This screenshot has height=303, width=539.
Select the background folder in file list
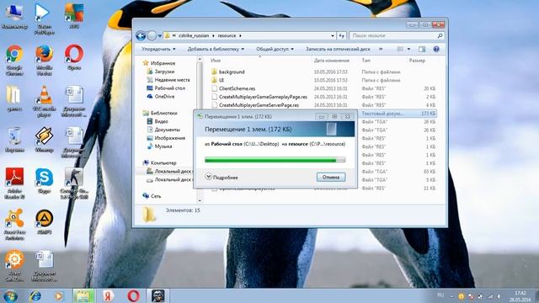click(228, 72)
